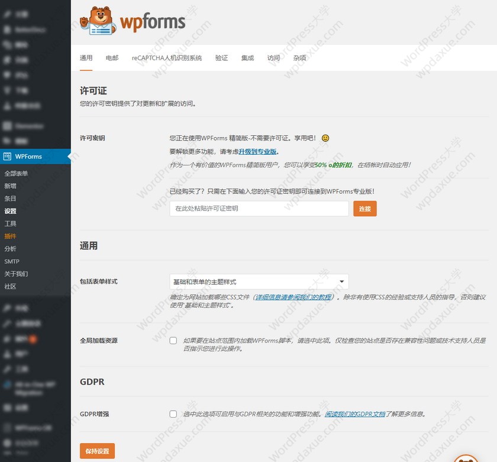Open the GDPR文档 link

355,414
